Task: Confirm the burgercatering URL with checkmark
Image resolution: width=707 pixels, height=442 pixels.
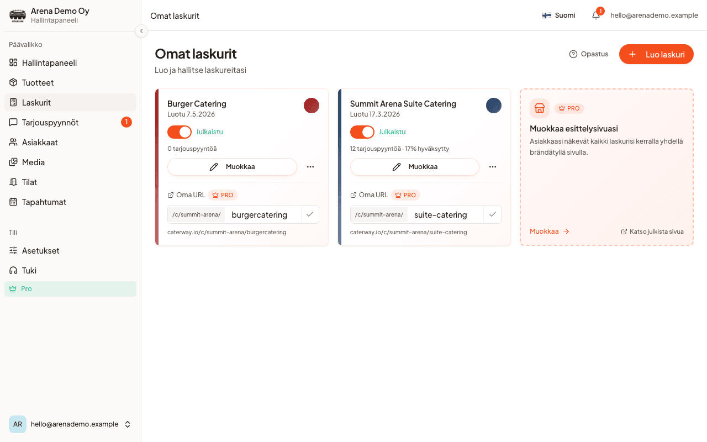Action: click(310, 214)
